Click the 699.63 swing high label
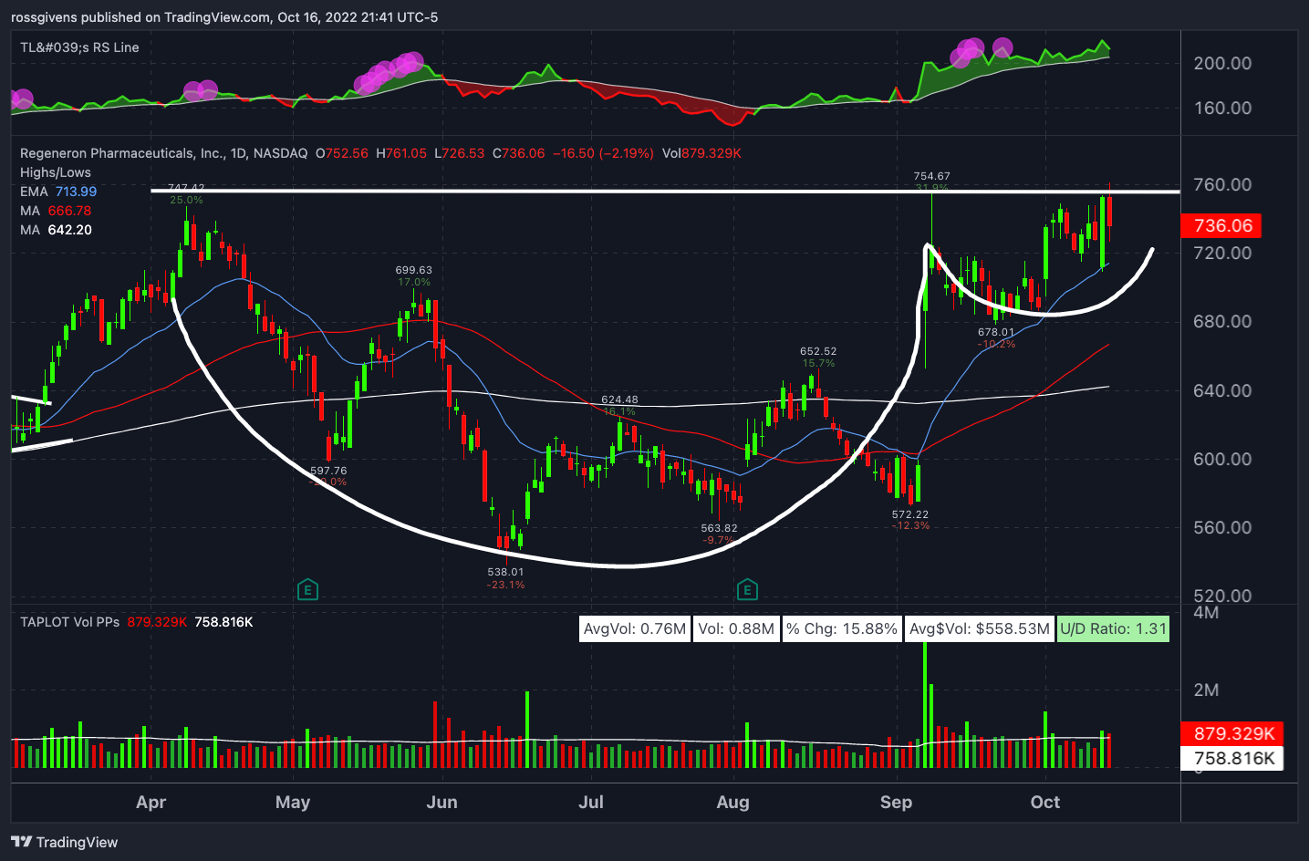 click(413, 270)
